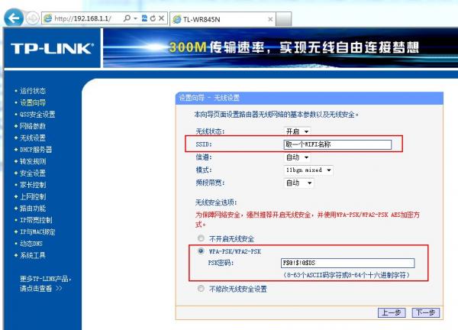
Task: Open 设置向导 in sidebar menu
Action: point(33,103)
